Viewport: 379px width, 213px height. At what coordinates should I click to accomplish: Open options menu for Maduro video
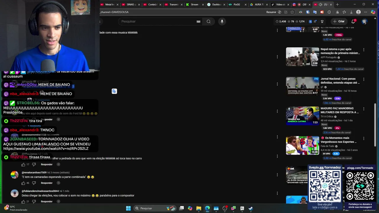coord(364,109)
